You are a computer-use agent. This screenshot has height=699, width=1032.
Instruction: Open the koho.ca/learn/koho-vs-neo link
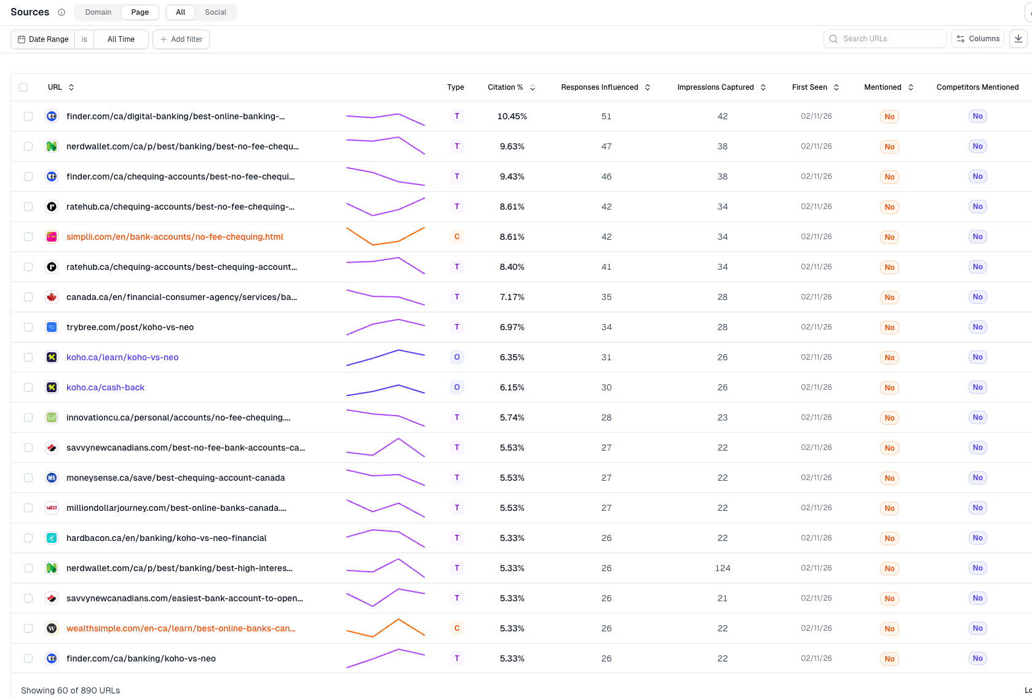point(122,357)
